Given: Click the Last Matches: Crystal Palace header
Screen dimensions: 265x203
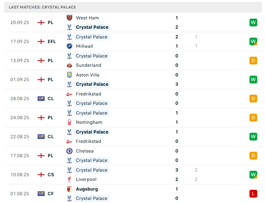Looking at the screenshot, I should click(x=43, y=7).
